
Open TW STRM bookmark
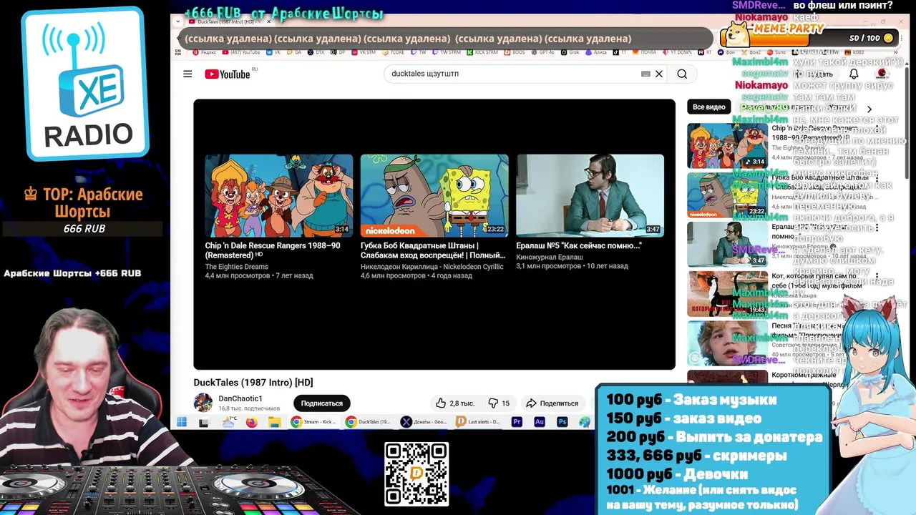click(446, 52)
